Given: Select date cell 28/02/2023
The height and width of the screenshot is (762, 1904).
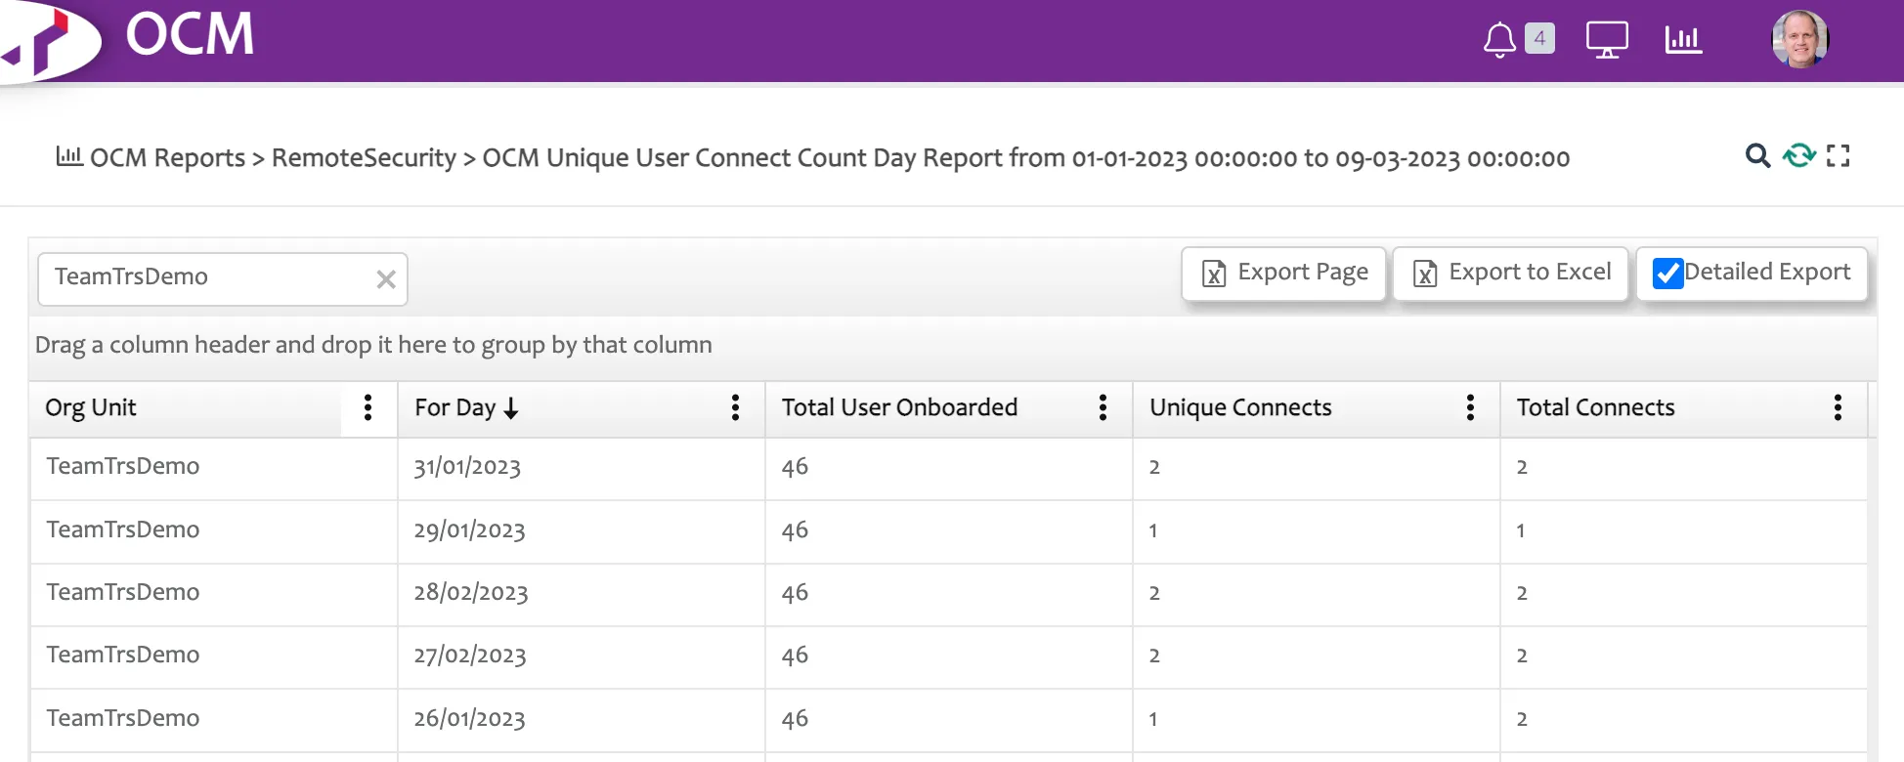Looking at the screenshot, I should click(471, 593).
